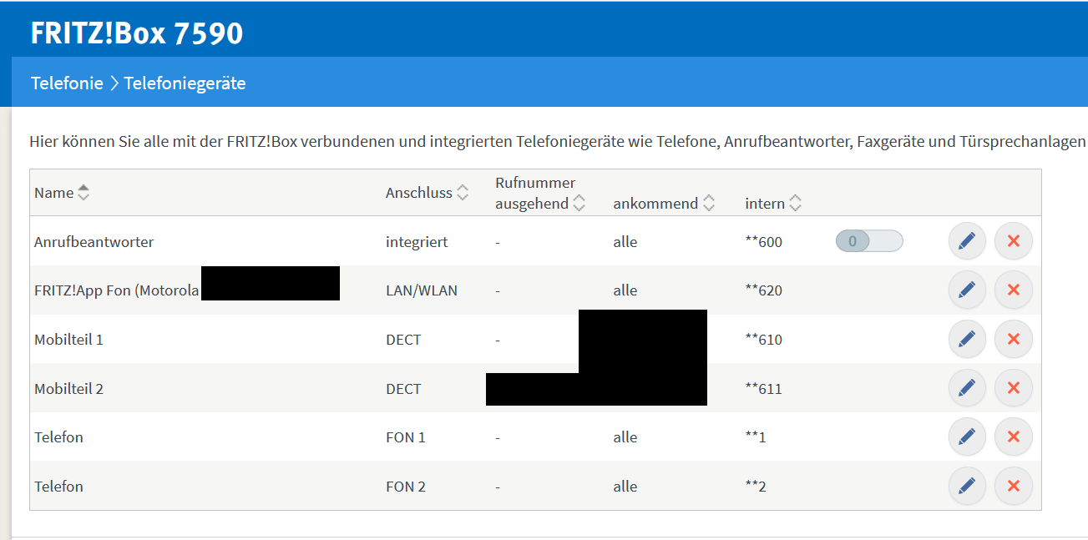Click the FON 1 connection cell

406,437
